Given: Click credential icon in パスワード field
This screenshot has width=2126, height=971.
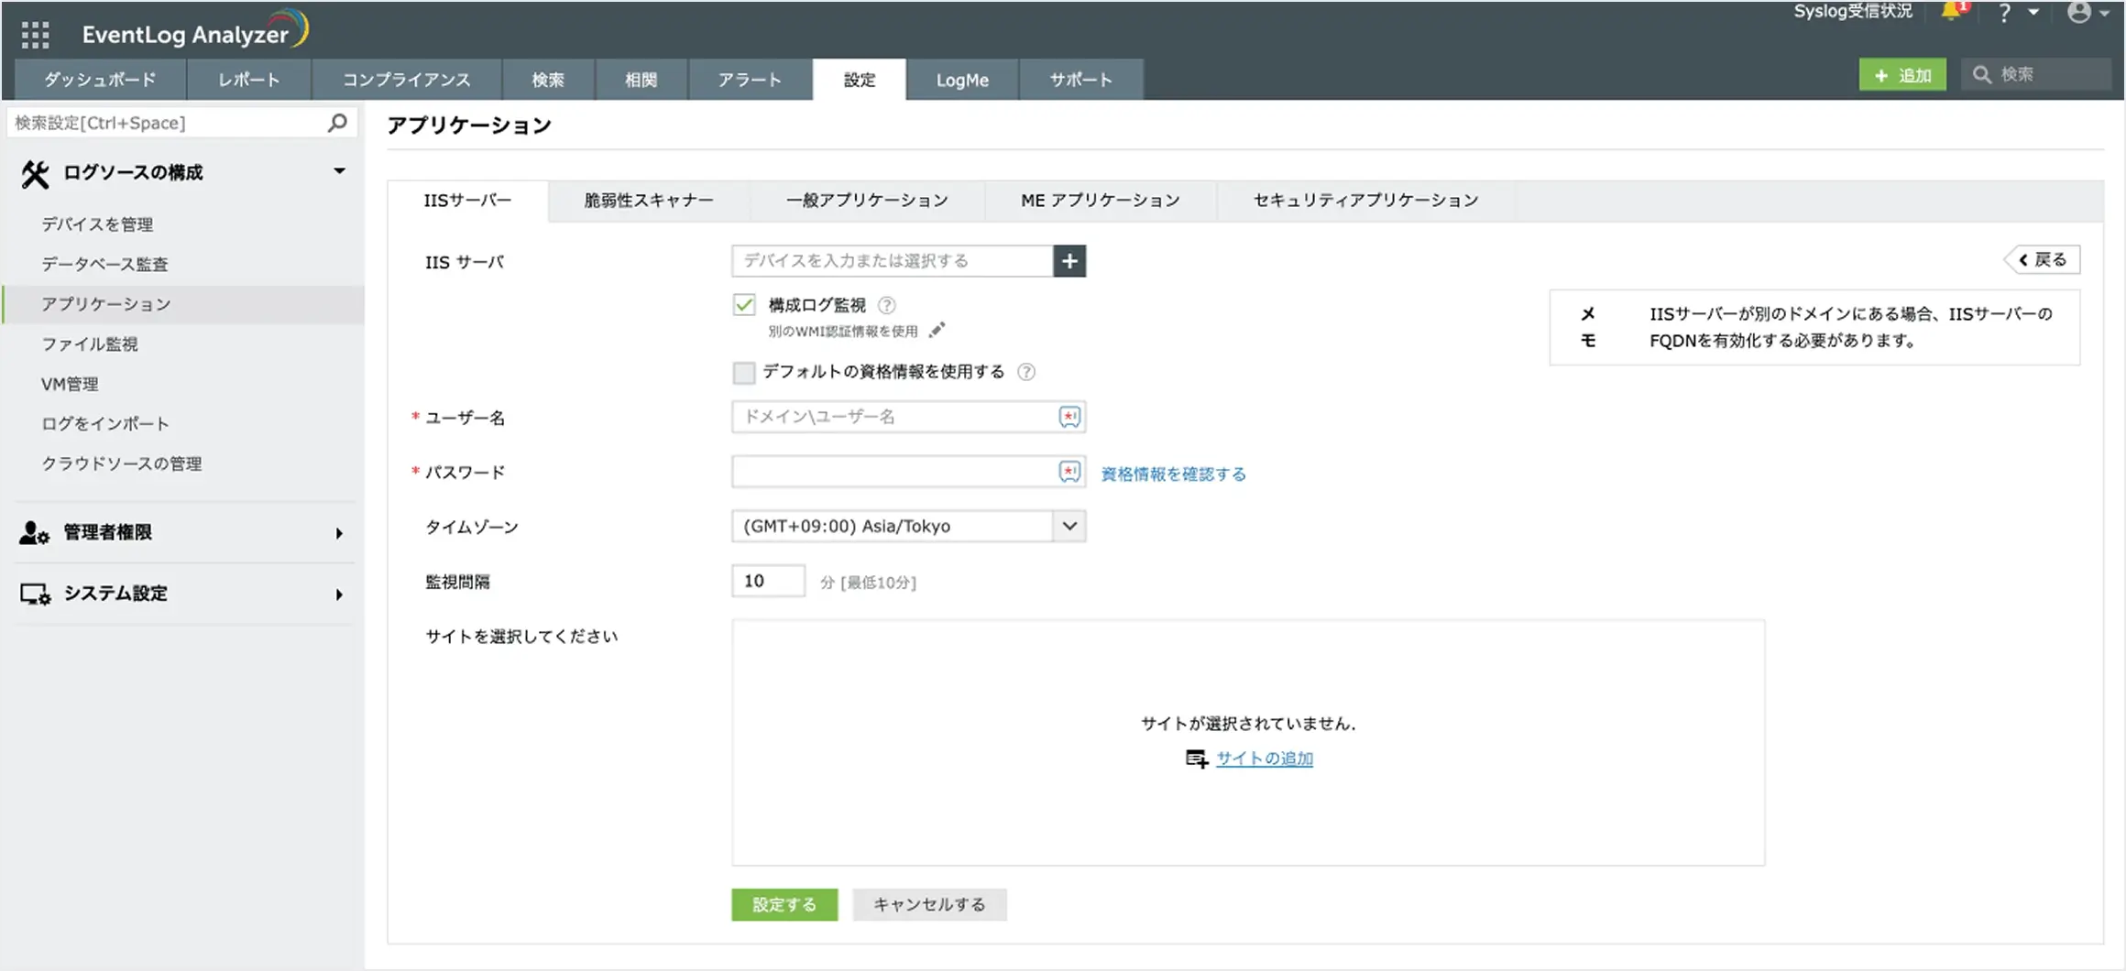Looking at the screenshot, I should click(1069, 472).
